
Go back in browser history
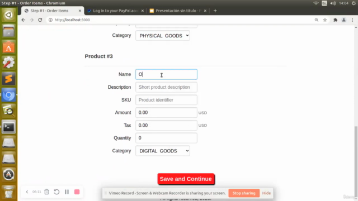[x=23, y=20]
